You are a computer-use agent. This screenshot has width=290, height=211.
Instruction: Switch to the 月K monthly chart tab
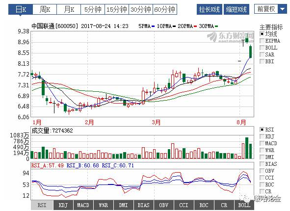[69, 9]
